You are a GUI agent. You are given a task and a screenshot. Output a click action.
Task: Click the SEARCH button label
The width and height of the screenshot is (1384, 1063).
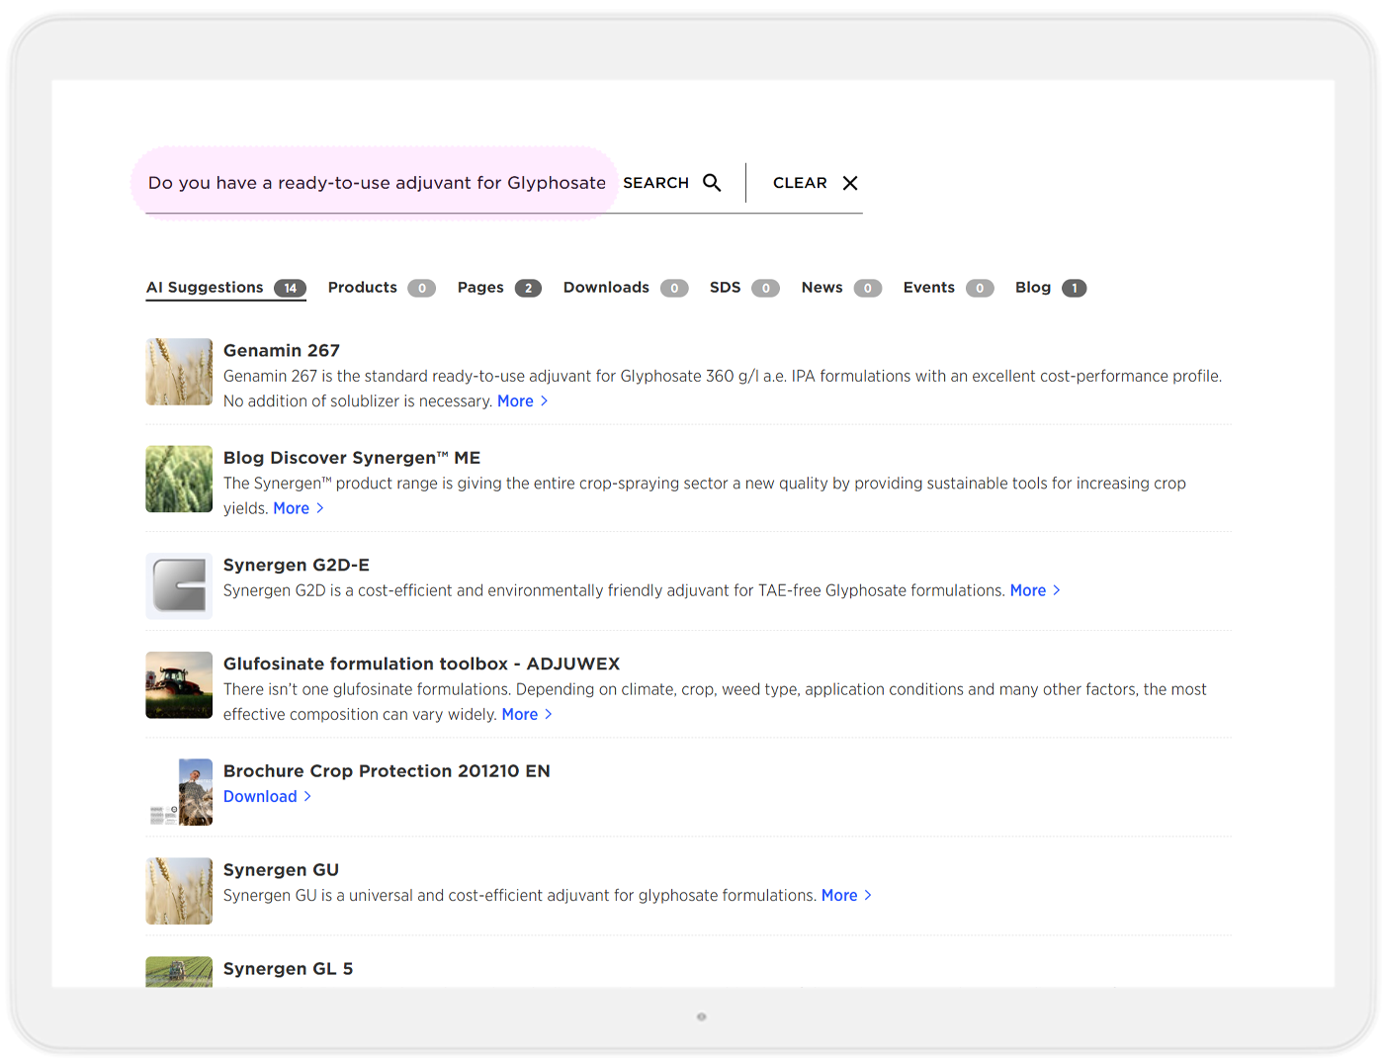click(x=655, y=183)
